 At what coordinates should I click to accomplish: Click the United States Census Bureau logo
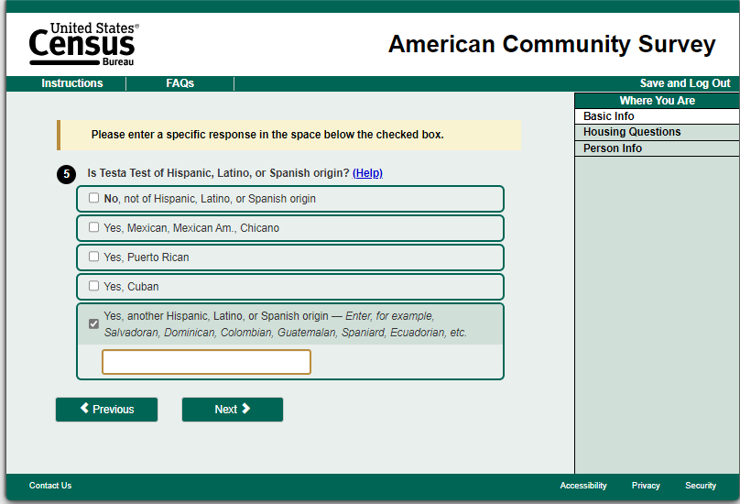click(82, 44)
